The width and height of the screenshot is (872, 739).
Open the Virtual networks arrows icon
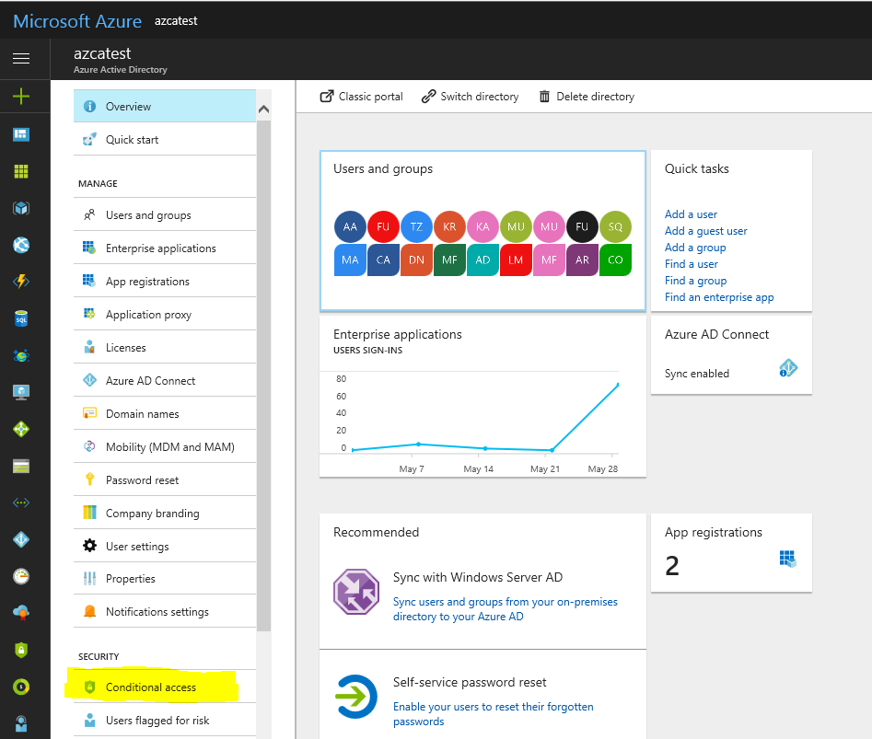(21, 502)
